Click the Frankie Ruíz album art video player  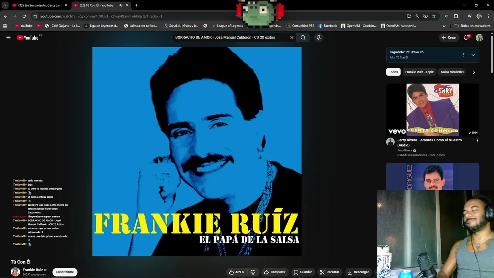[197, 151]
